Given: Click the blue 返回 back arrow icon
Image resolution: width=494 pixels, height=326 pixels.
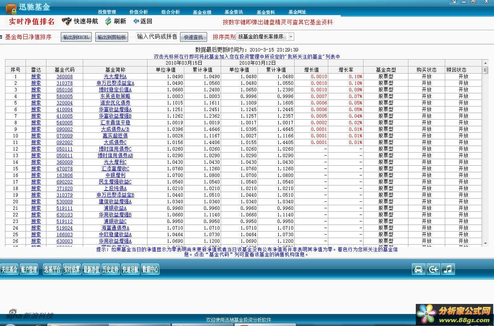Looking at the screenshot, I should 136,21.
